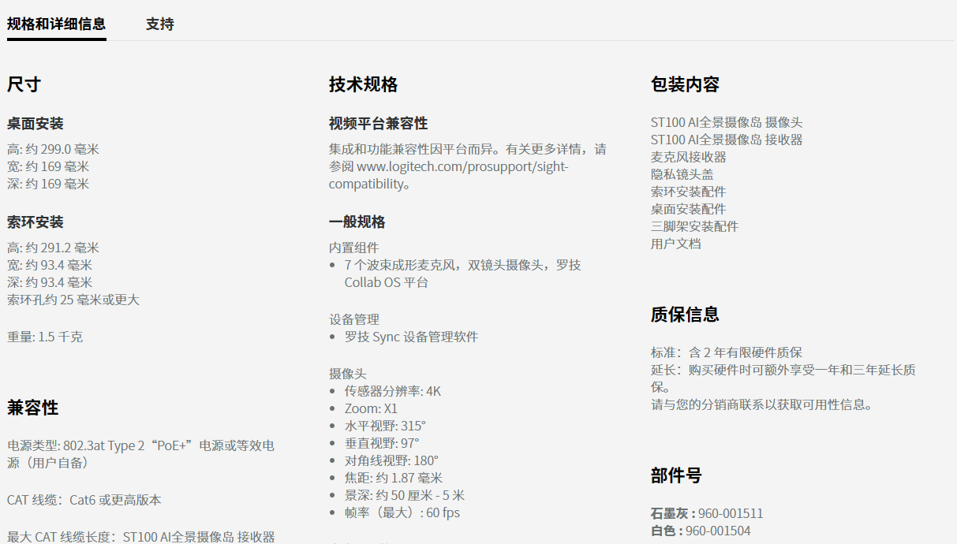Click the 白色 part number 960-001504
Viewport: 957px width, 544px height.
[x=718, y=531]
